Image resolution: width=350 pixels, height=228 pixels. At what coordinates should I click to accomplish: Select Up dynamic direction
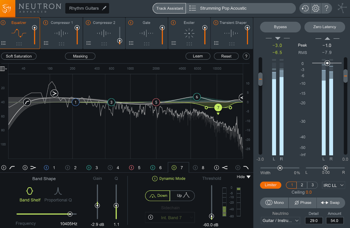[182, 196]
